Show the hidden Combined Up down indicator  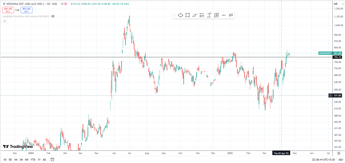pos(53,16)
